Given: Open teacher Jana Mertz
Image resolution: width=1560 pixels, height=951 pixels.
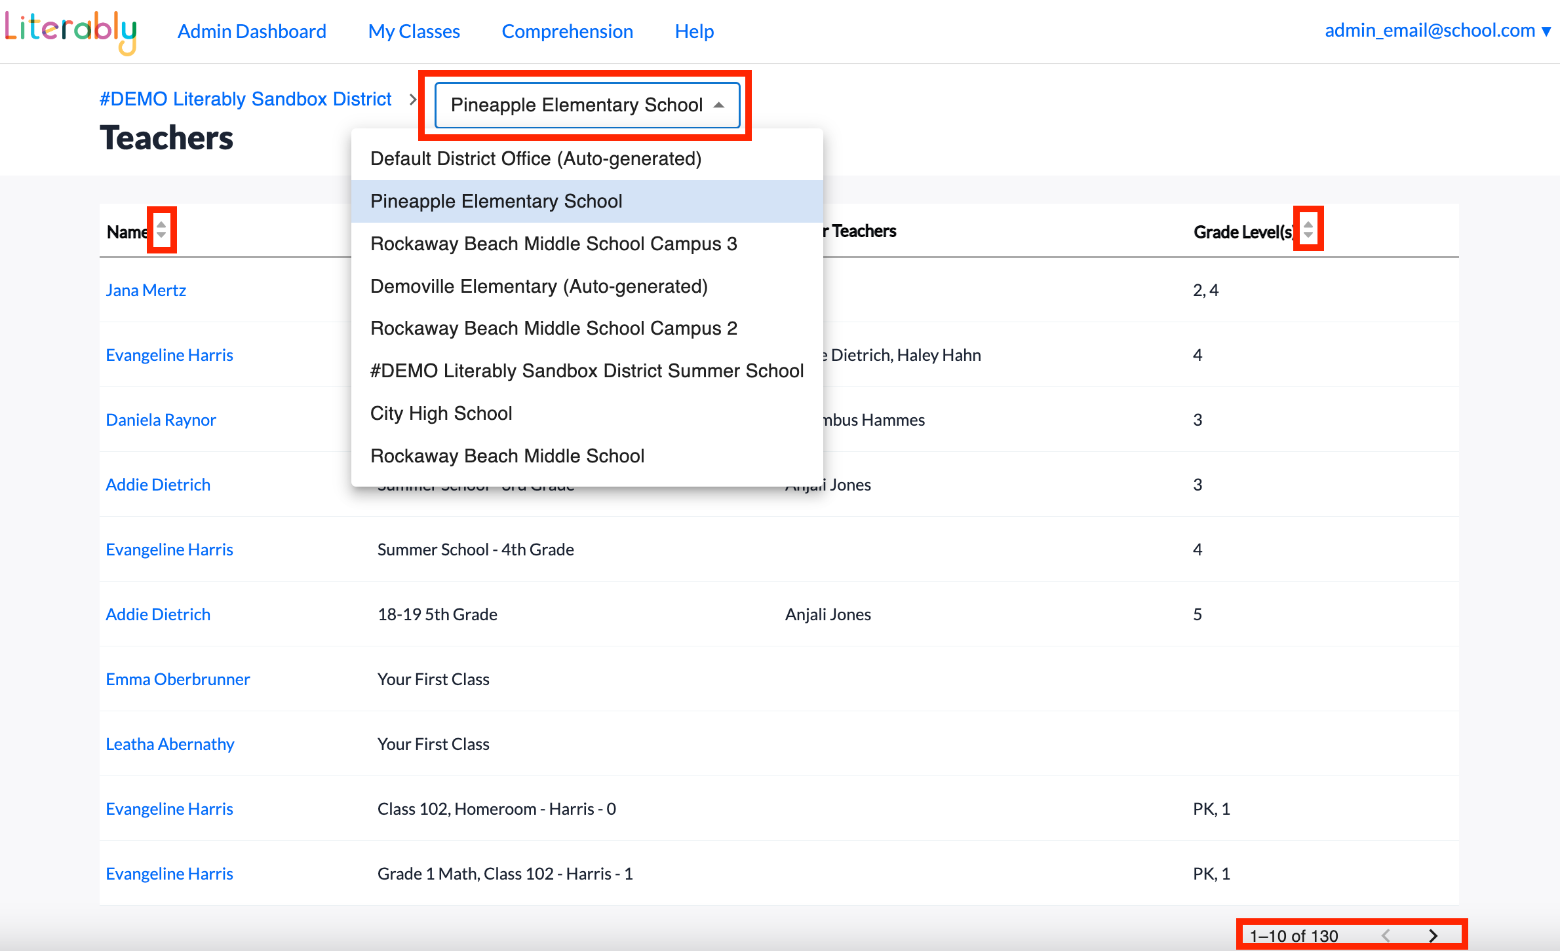Looking at the screenshot, I should (x=146, y=290).
